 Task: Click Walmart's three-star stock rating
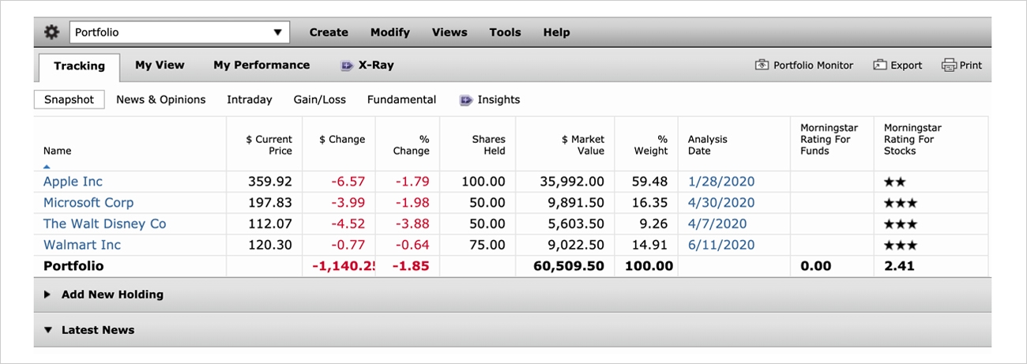click(x=901, y=246)
